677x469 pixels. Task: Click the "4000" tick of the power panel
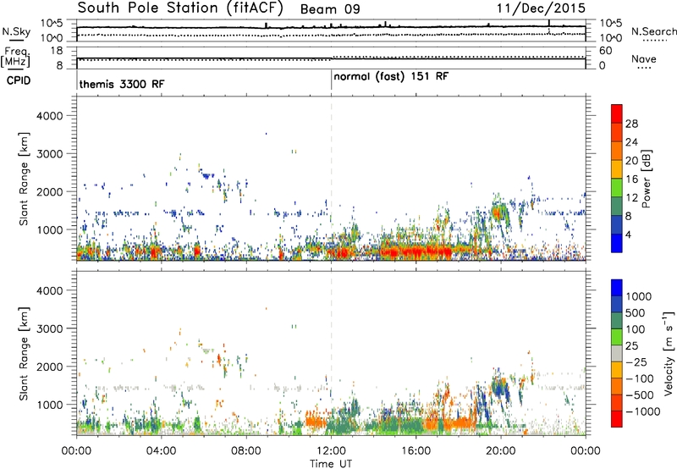click(x=49, y=116)
